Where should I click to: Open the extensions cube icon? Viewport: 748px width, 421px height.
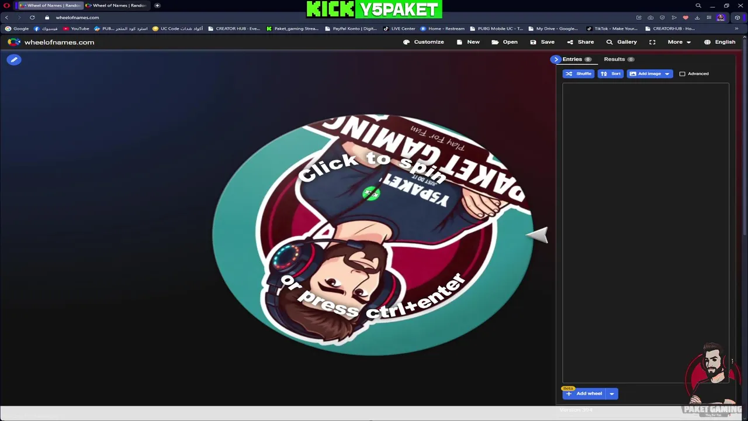(737, 18)
